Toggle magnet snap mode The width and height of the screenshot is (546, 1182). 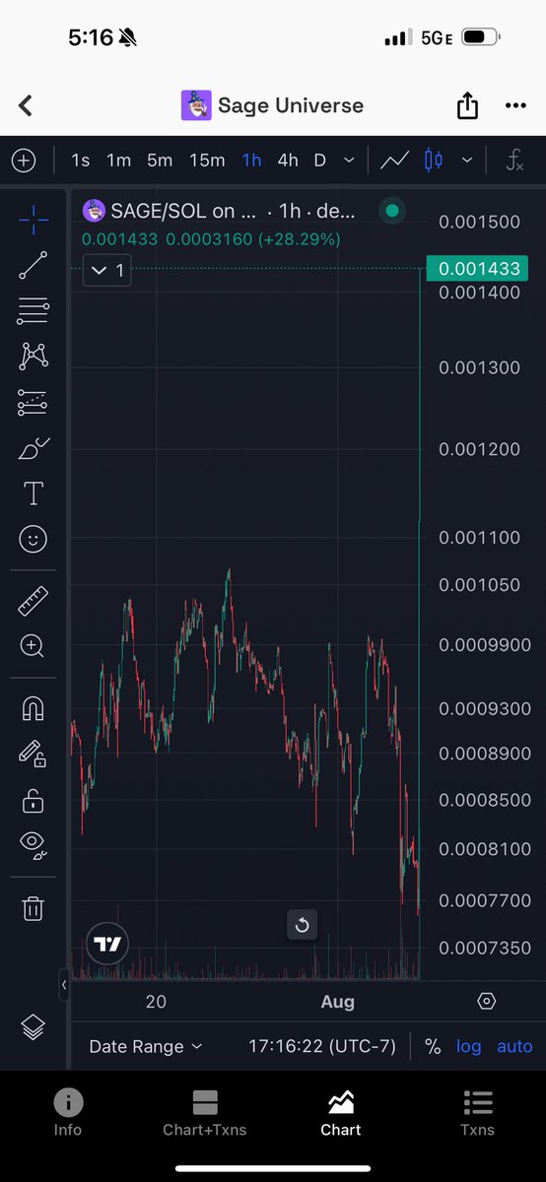pyautogui.click(x=34, y=708)
